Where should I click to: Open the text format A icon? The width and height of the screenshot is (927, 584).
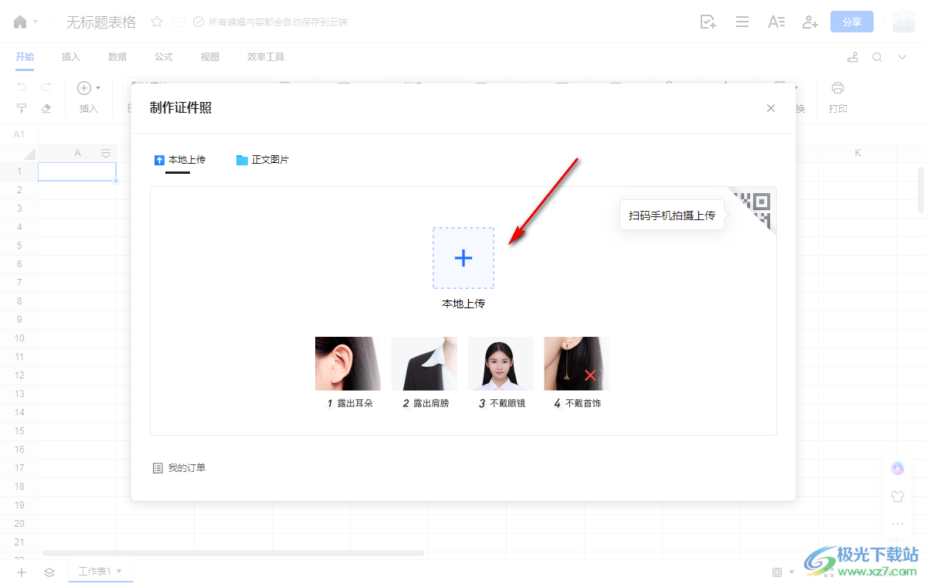tap(776, 22)
